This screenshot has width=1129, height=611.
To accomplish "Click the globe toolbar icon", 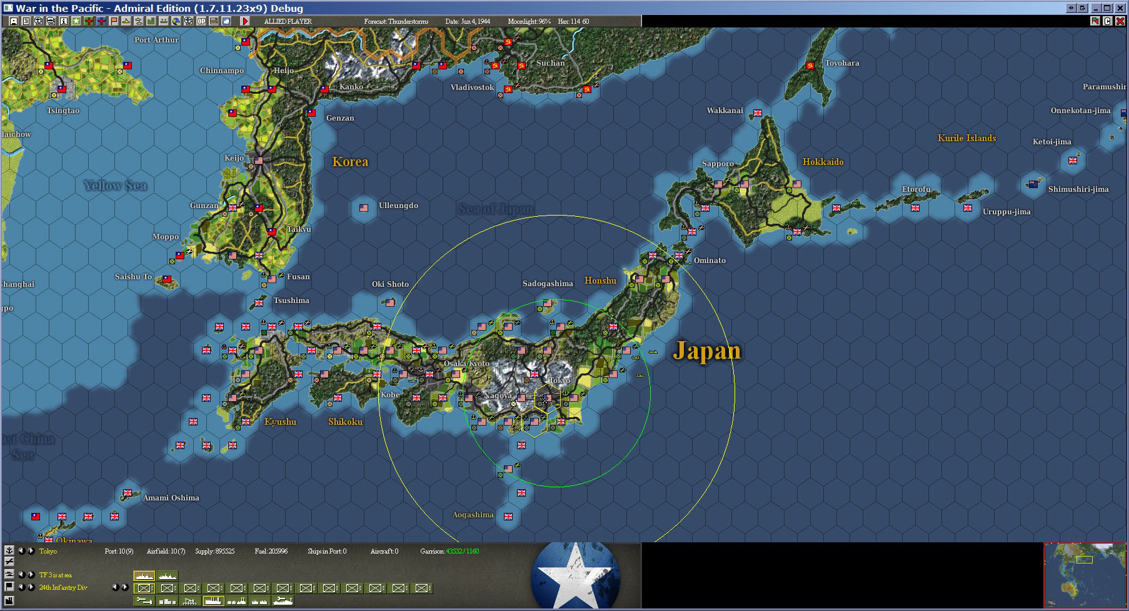I will click(176, 21).
